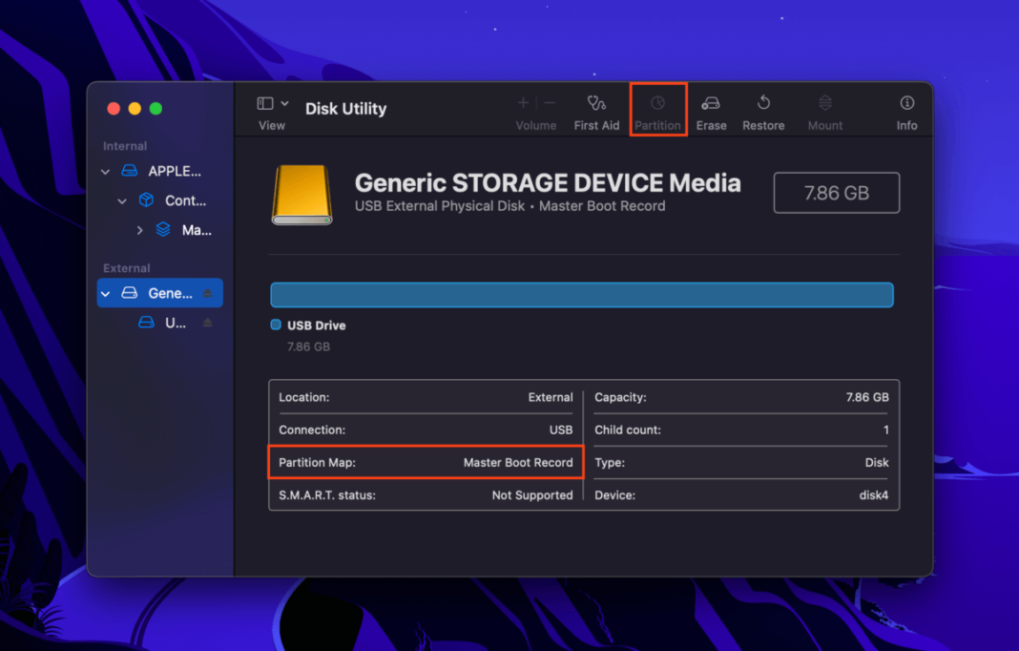
Task: Open the Restore tool
Action: point(763,110)
